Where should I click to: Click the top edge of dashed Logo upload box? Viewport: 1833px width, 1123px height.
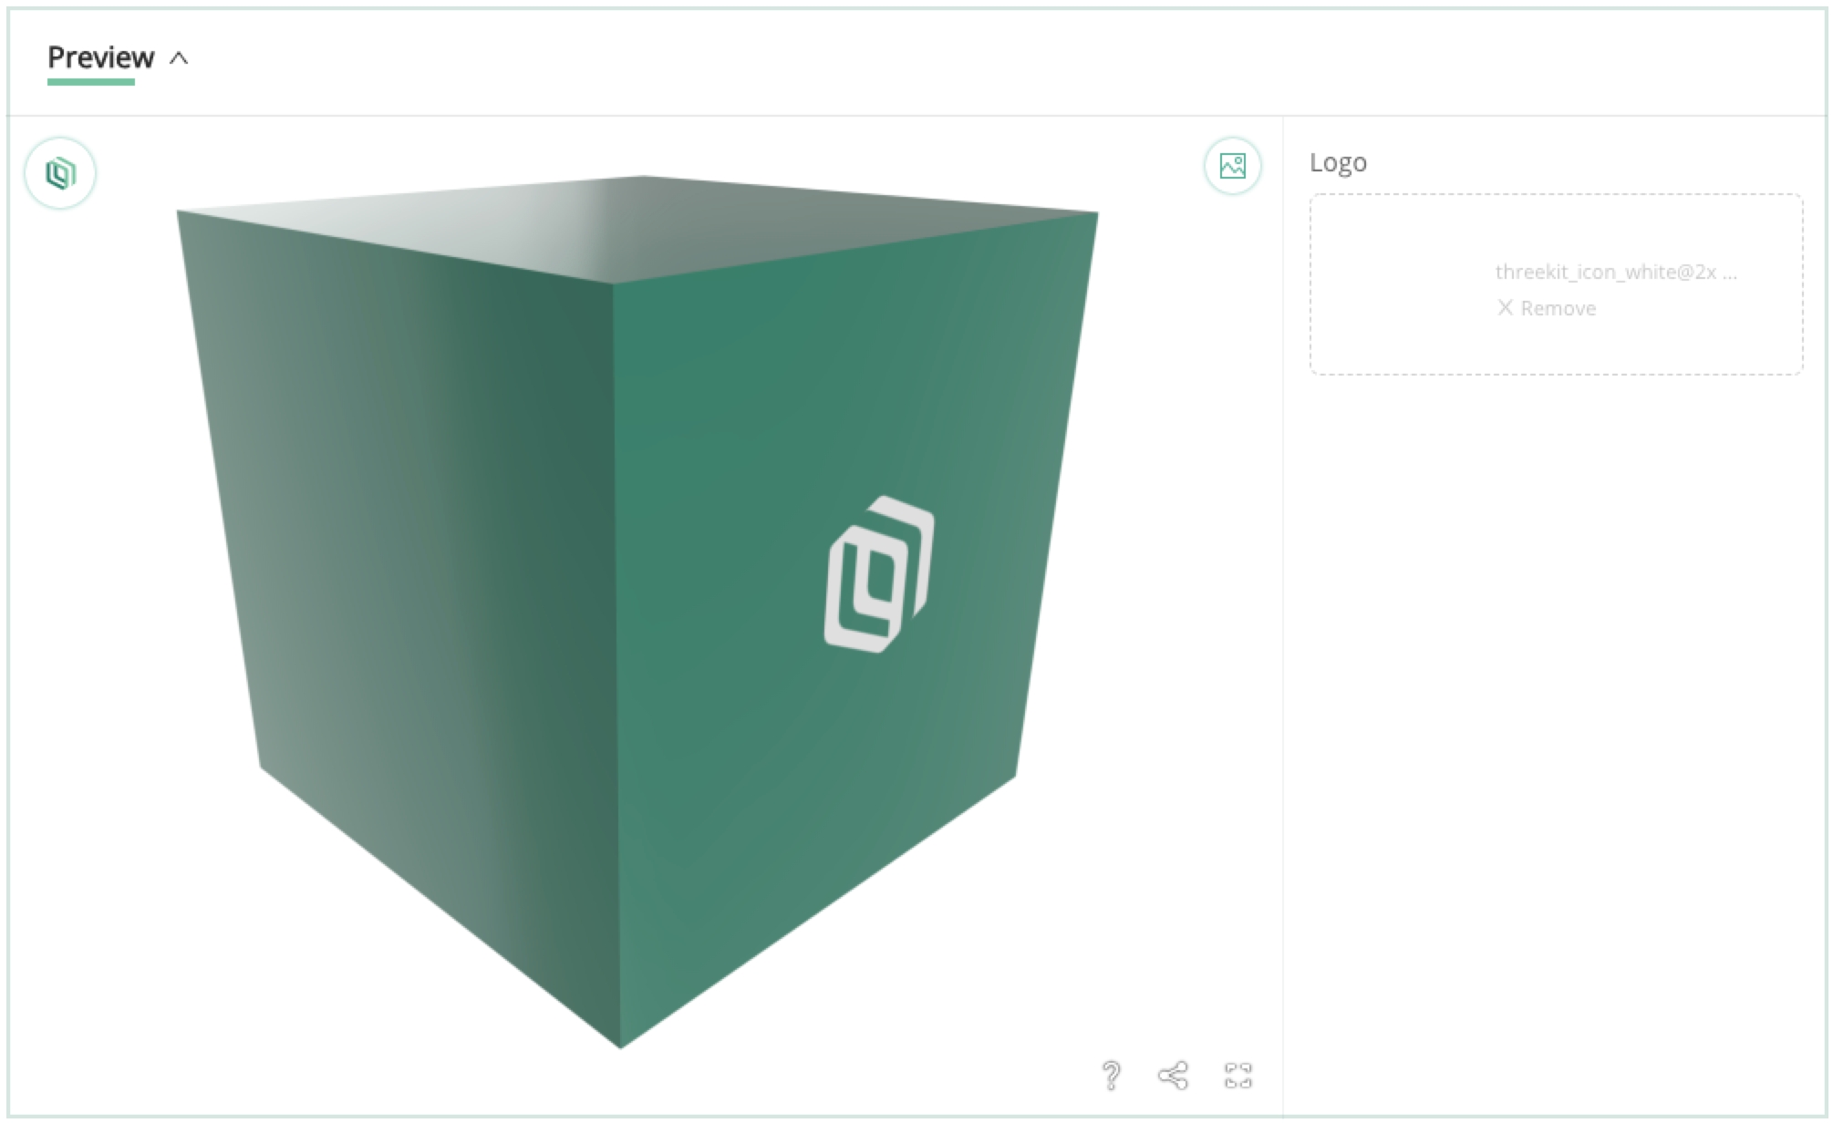(1556, 194)
